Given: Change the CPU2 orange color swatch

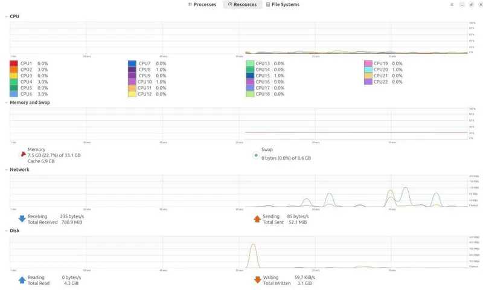Looking at the screenshot, I should (14, 69).
